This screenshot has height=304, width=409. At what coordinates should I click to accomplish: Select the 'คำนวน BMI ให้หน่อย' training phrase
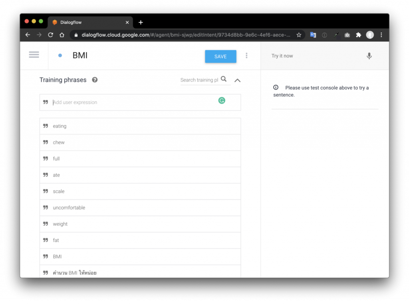point(140,272)
